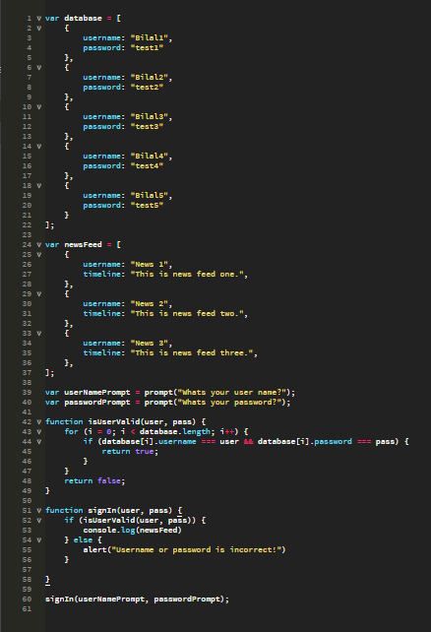Collapse the fold arrow on line 29
Screen dimensions: 431x632
pos(39,293)
